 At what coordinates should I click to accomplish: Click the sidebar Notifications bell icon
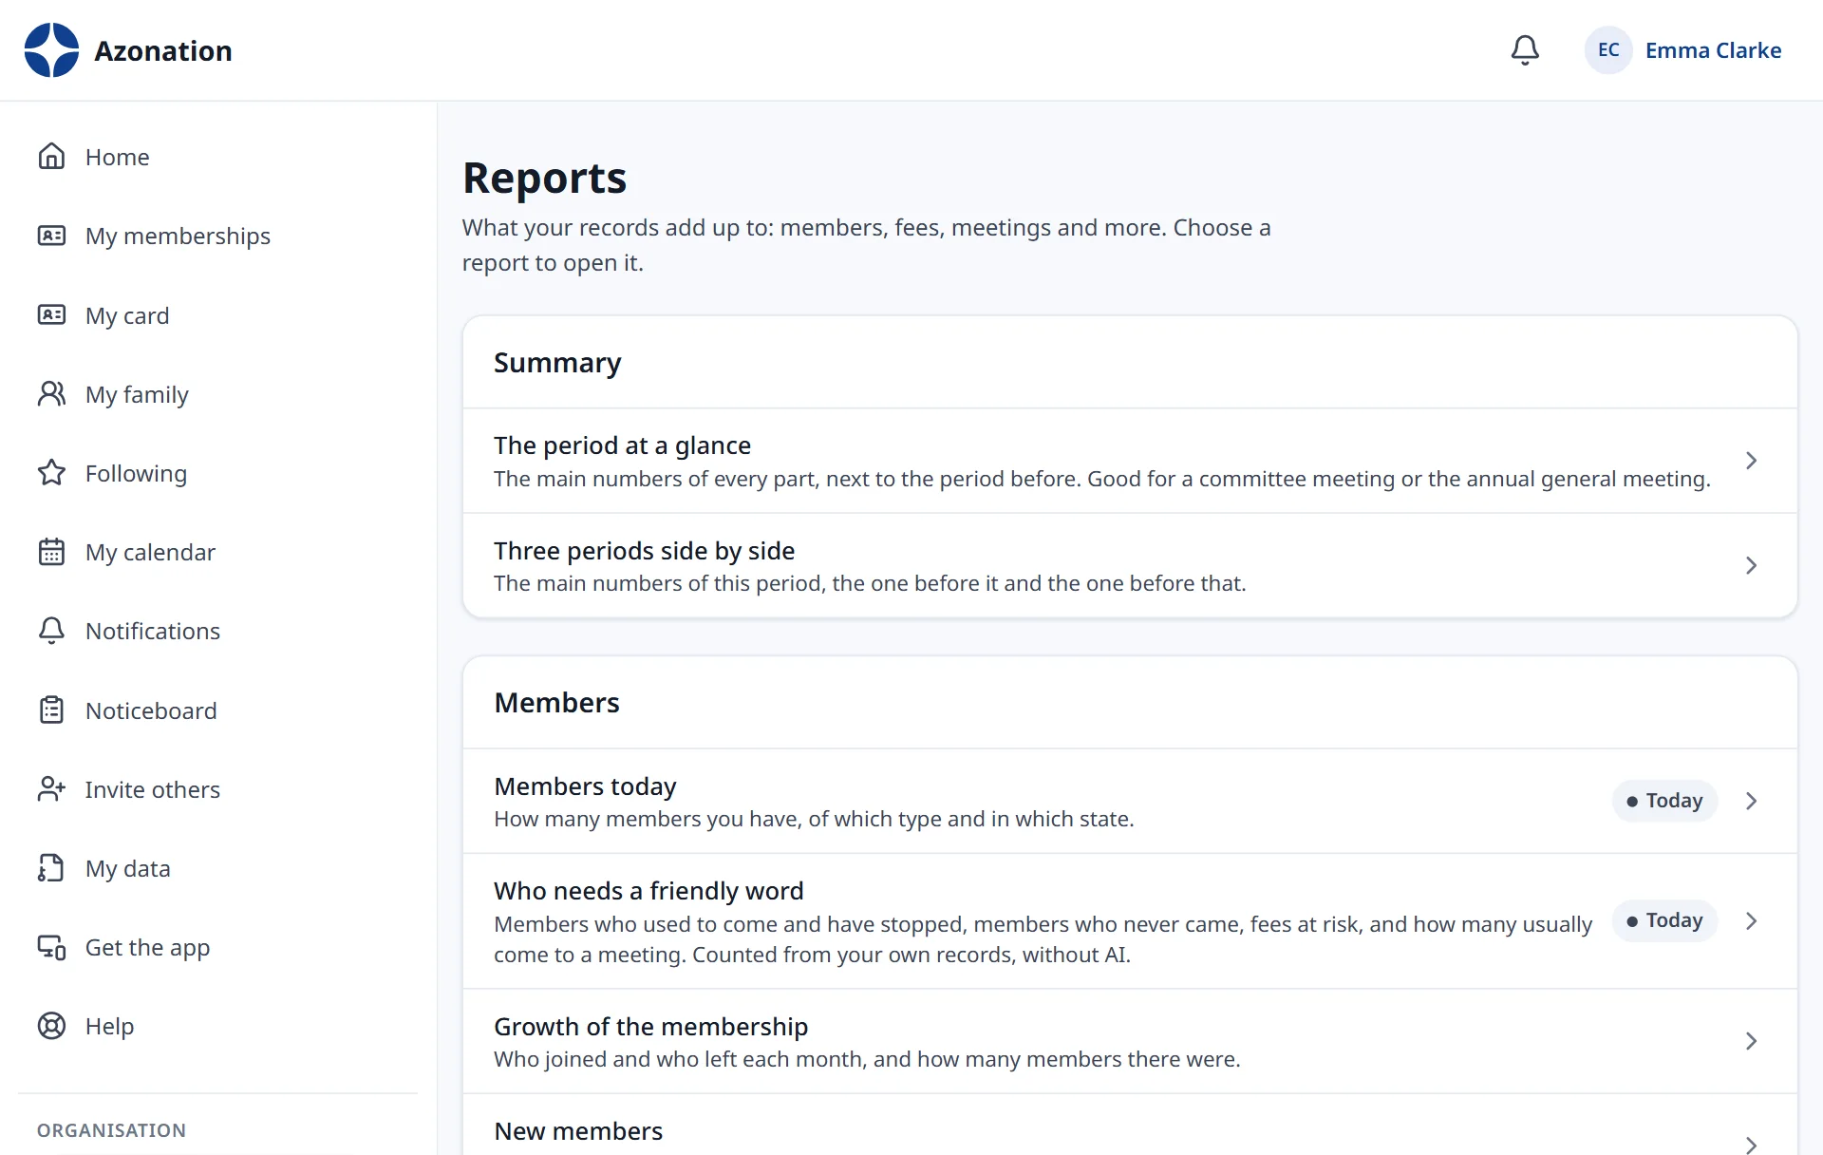pos(51,631)
